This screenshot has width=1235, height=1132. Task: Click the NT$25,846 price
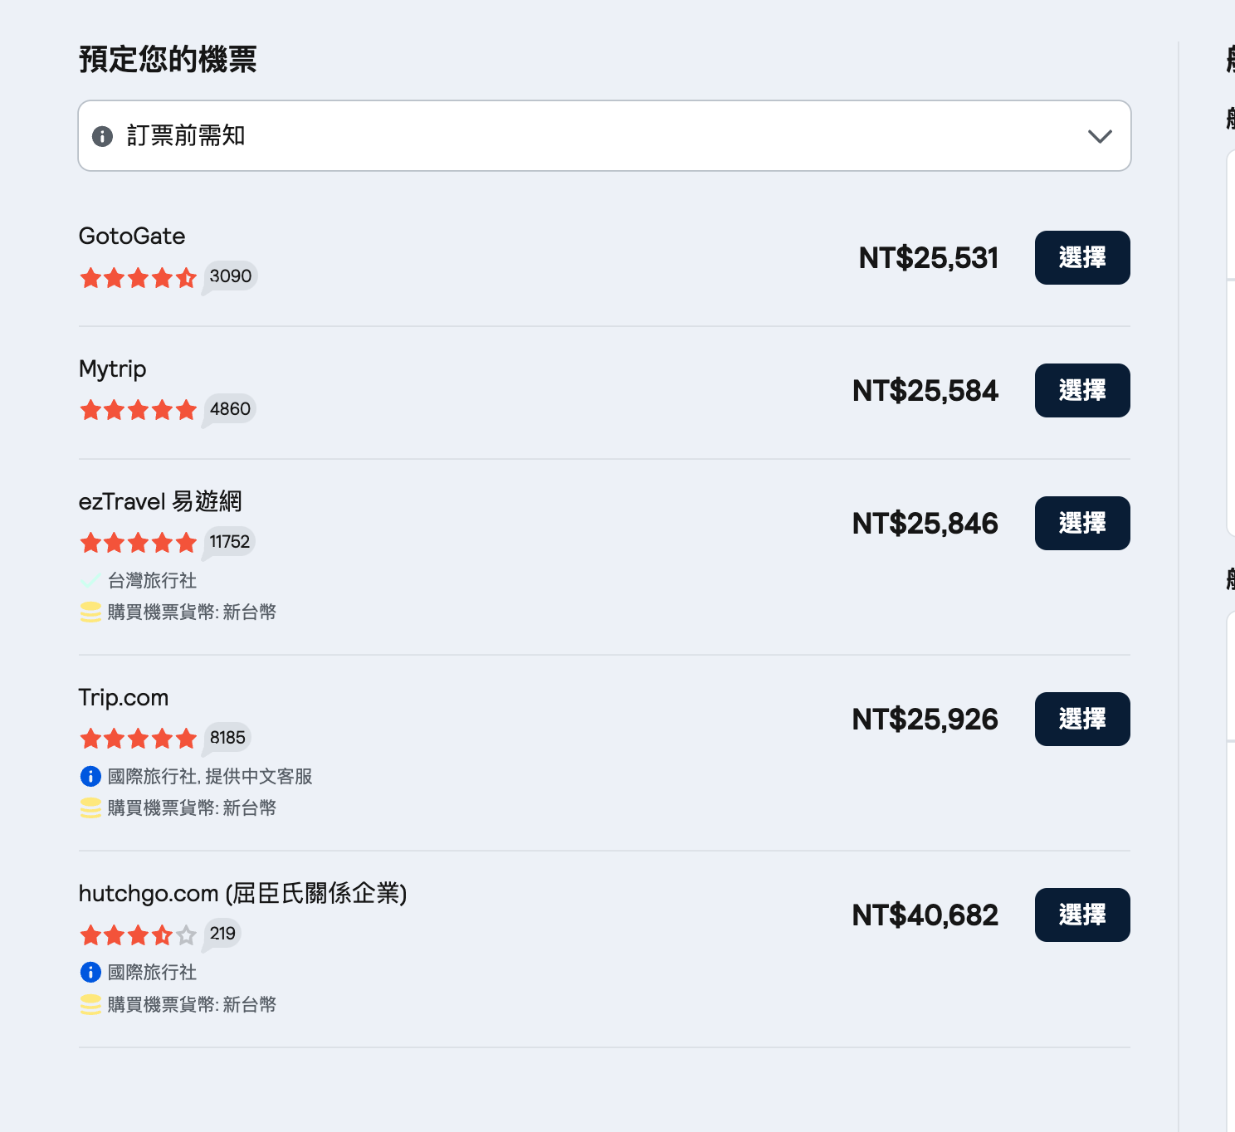coord(925,524)
